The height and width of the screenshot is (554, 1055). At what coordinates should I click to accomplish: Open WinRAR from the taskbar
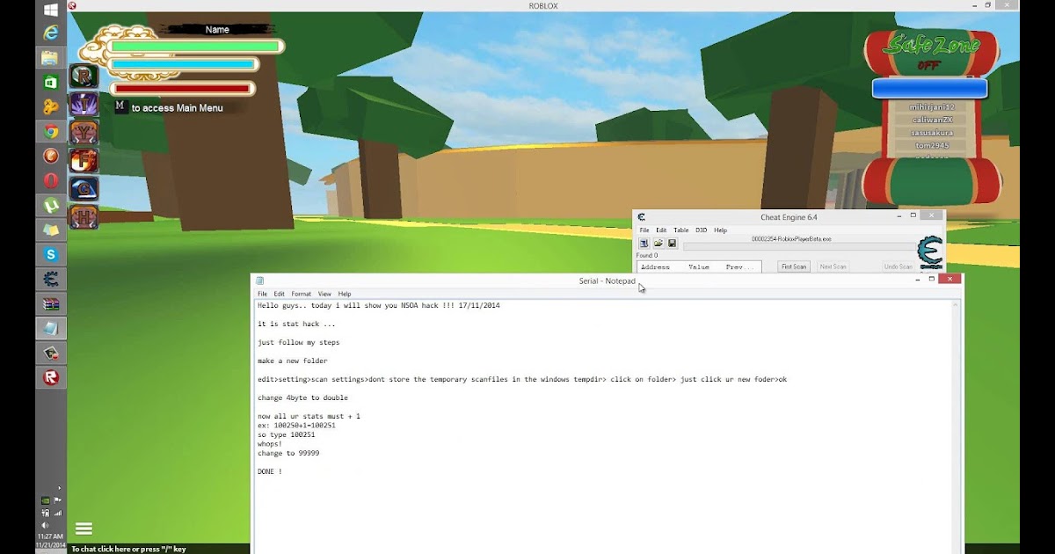point(51,303)
